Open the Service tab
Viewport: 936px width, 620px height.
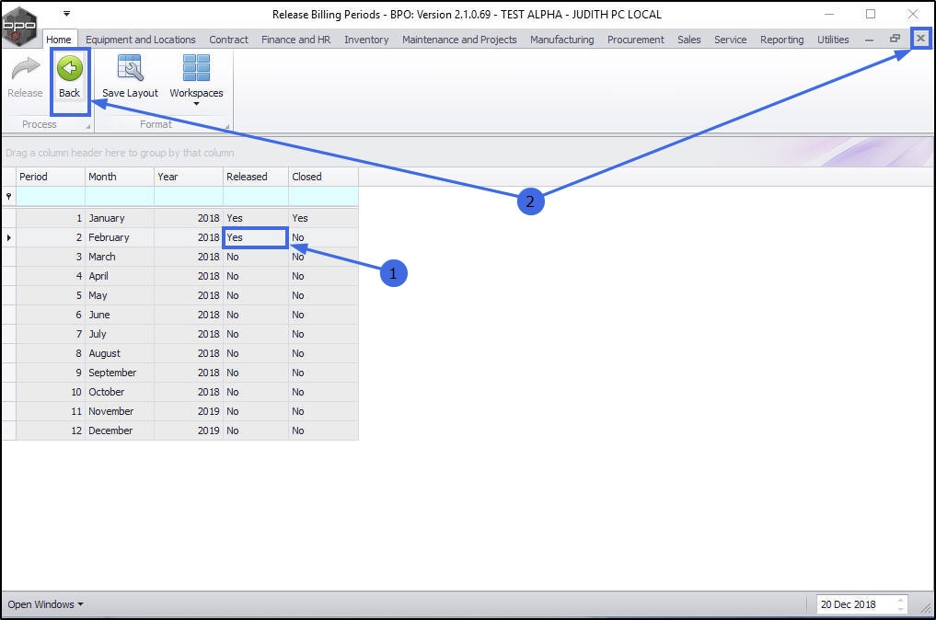coord(730,40)
